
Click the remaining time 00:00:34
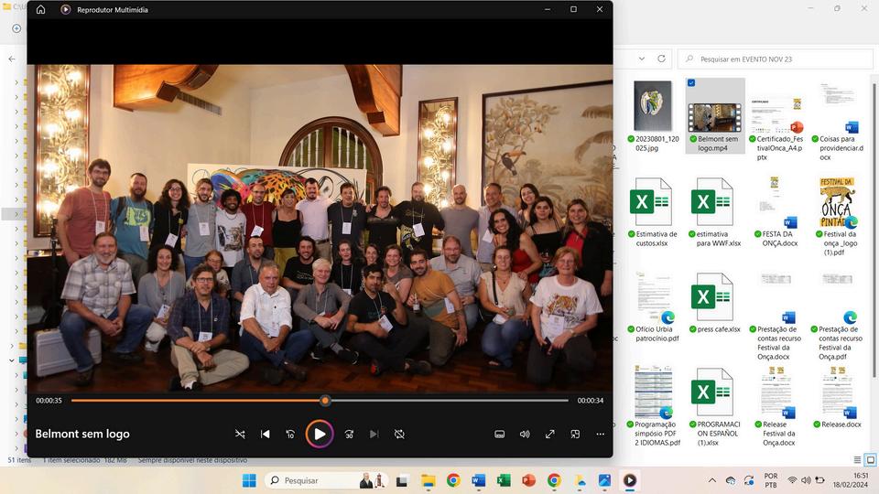click(591, 401)
